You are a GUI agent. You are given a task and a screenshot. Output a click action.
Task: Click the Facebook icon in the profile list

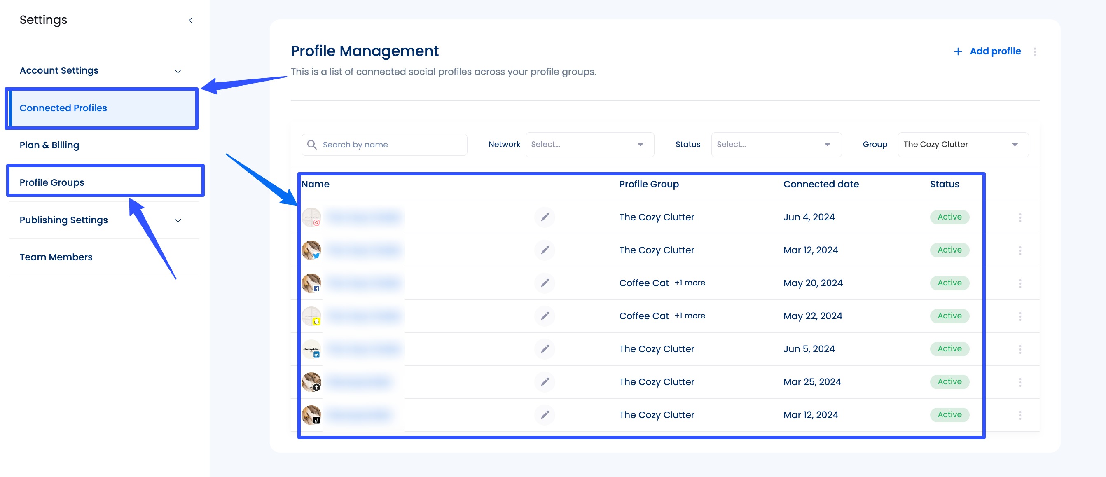coord(316,289)
